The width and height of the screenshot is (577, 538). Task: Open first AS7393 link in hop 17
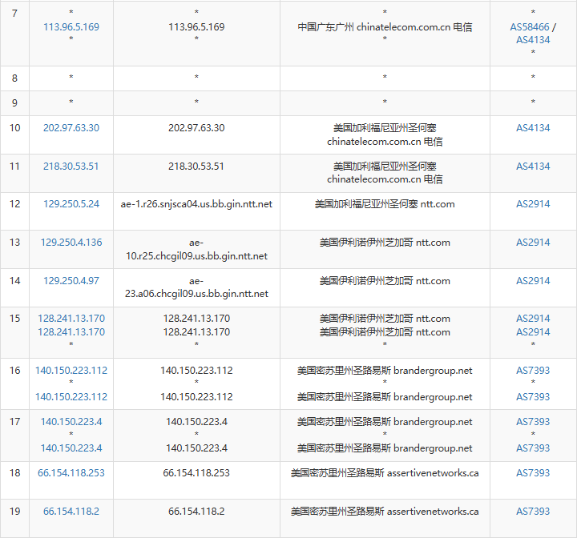(x=533, y=421)
